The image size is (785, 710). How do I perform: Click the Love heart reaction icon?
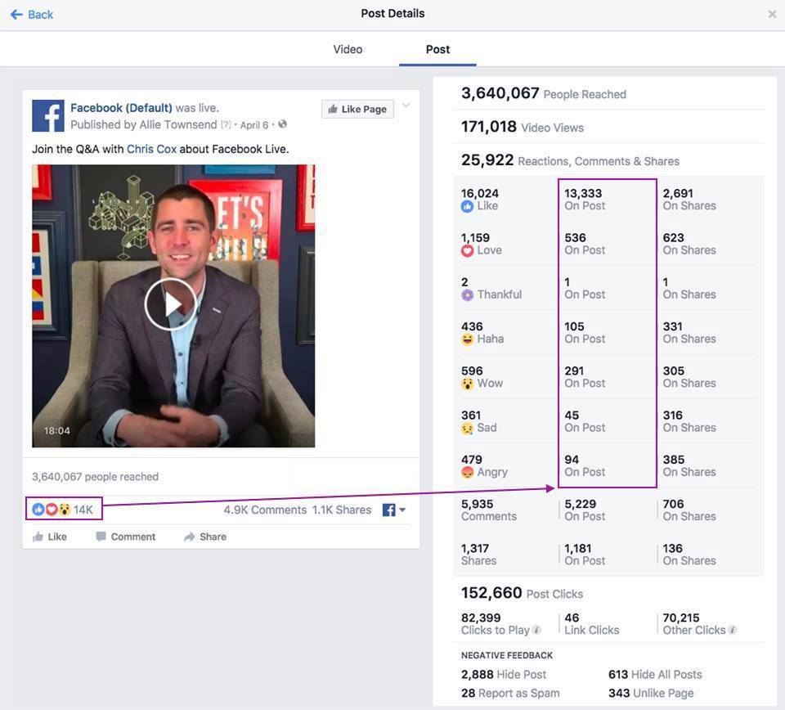tap(467, 251)
